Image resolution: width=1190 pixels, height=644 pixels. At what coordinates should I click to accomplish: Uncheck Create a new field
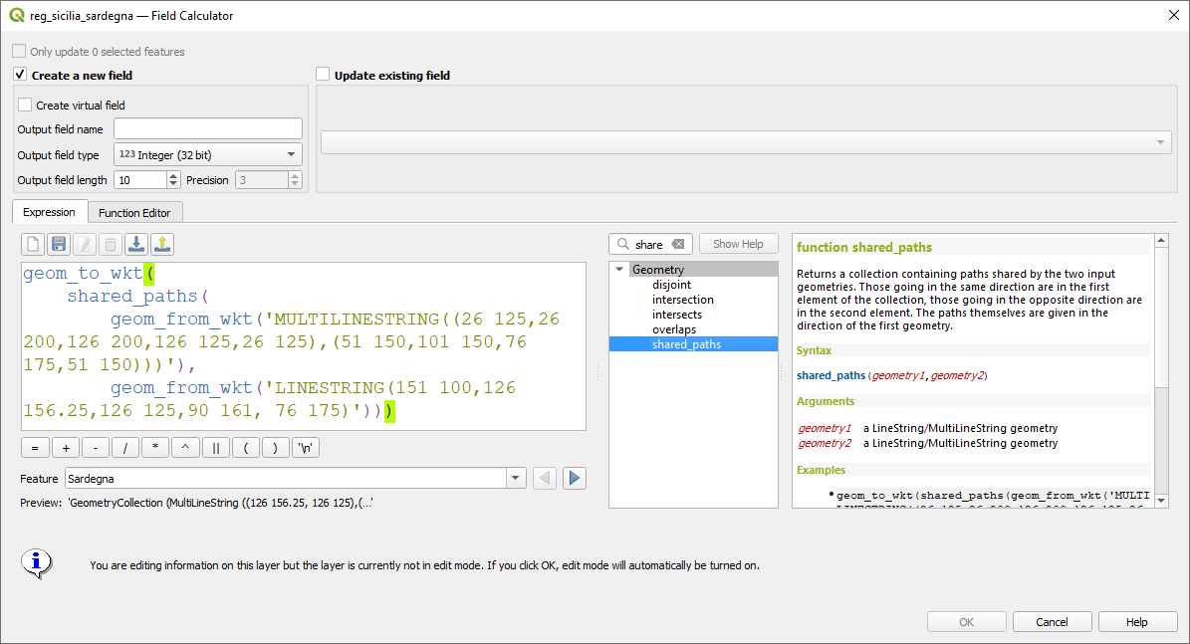[x=20, y=75]
